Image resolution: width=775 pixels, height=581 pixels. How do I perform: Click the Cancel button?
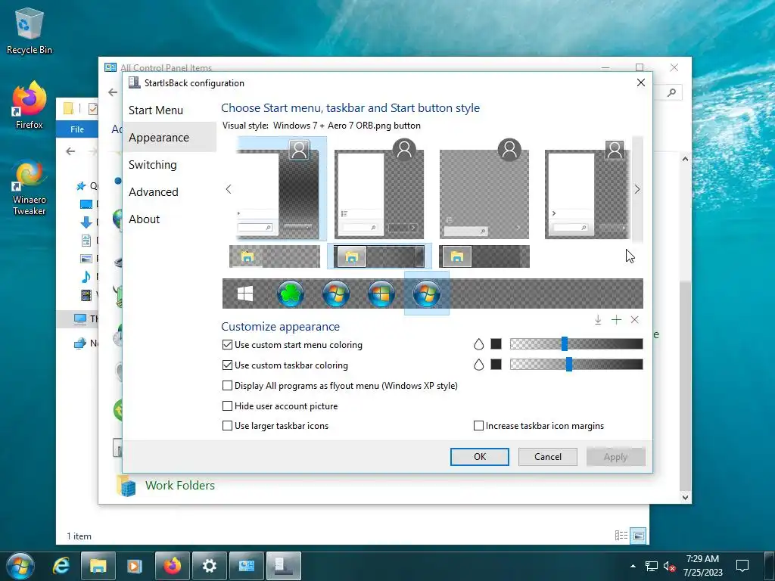548,457
